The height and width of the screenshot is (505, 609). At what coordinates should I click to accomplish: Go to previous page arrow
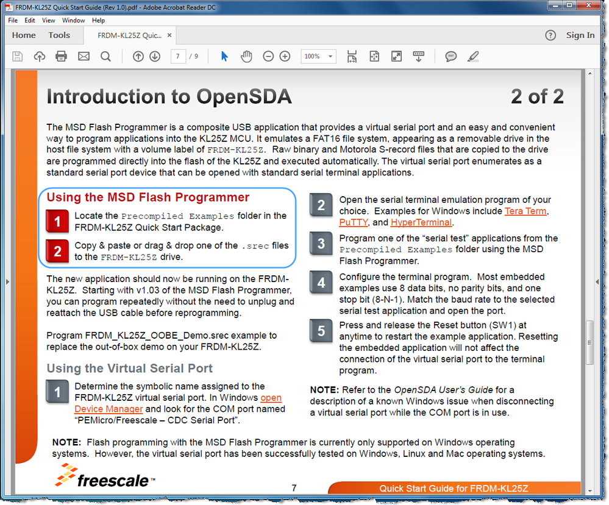click(138, 56)
